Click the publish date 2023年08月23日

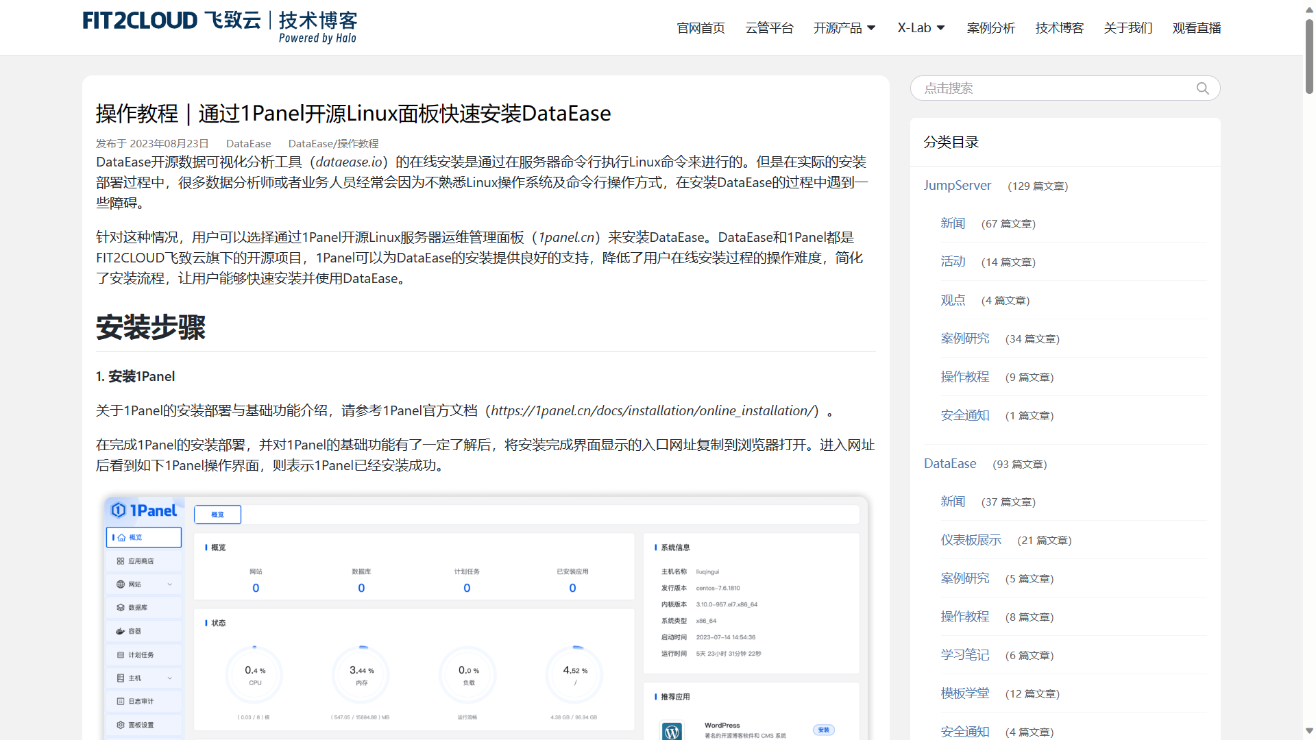coord(169,144)
